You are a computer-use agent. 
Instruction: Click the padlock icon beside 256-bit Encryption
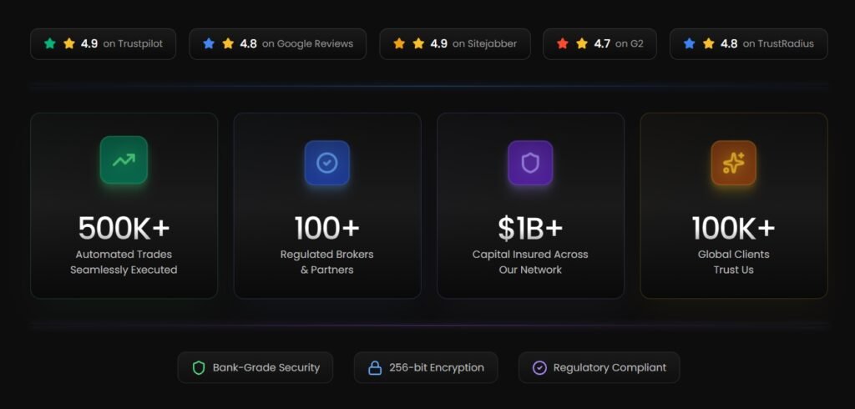pos(375,367)
